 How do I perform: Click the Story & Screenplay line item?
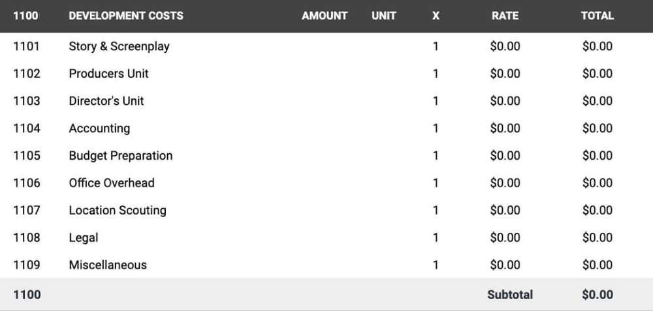coord(119,46)
